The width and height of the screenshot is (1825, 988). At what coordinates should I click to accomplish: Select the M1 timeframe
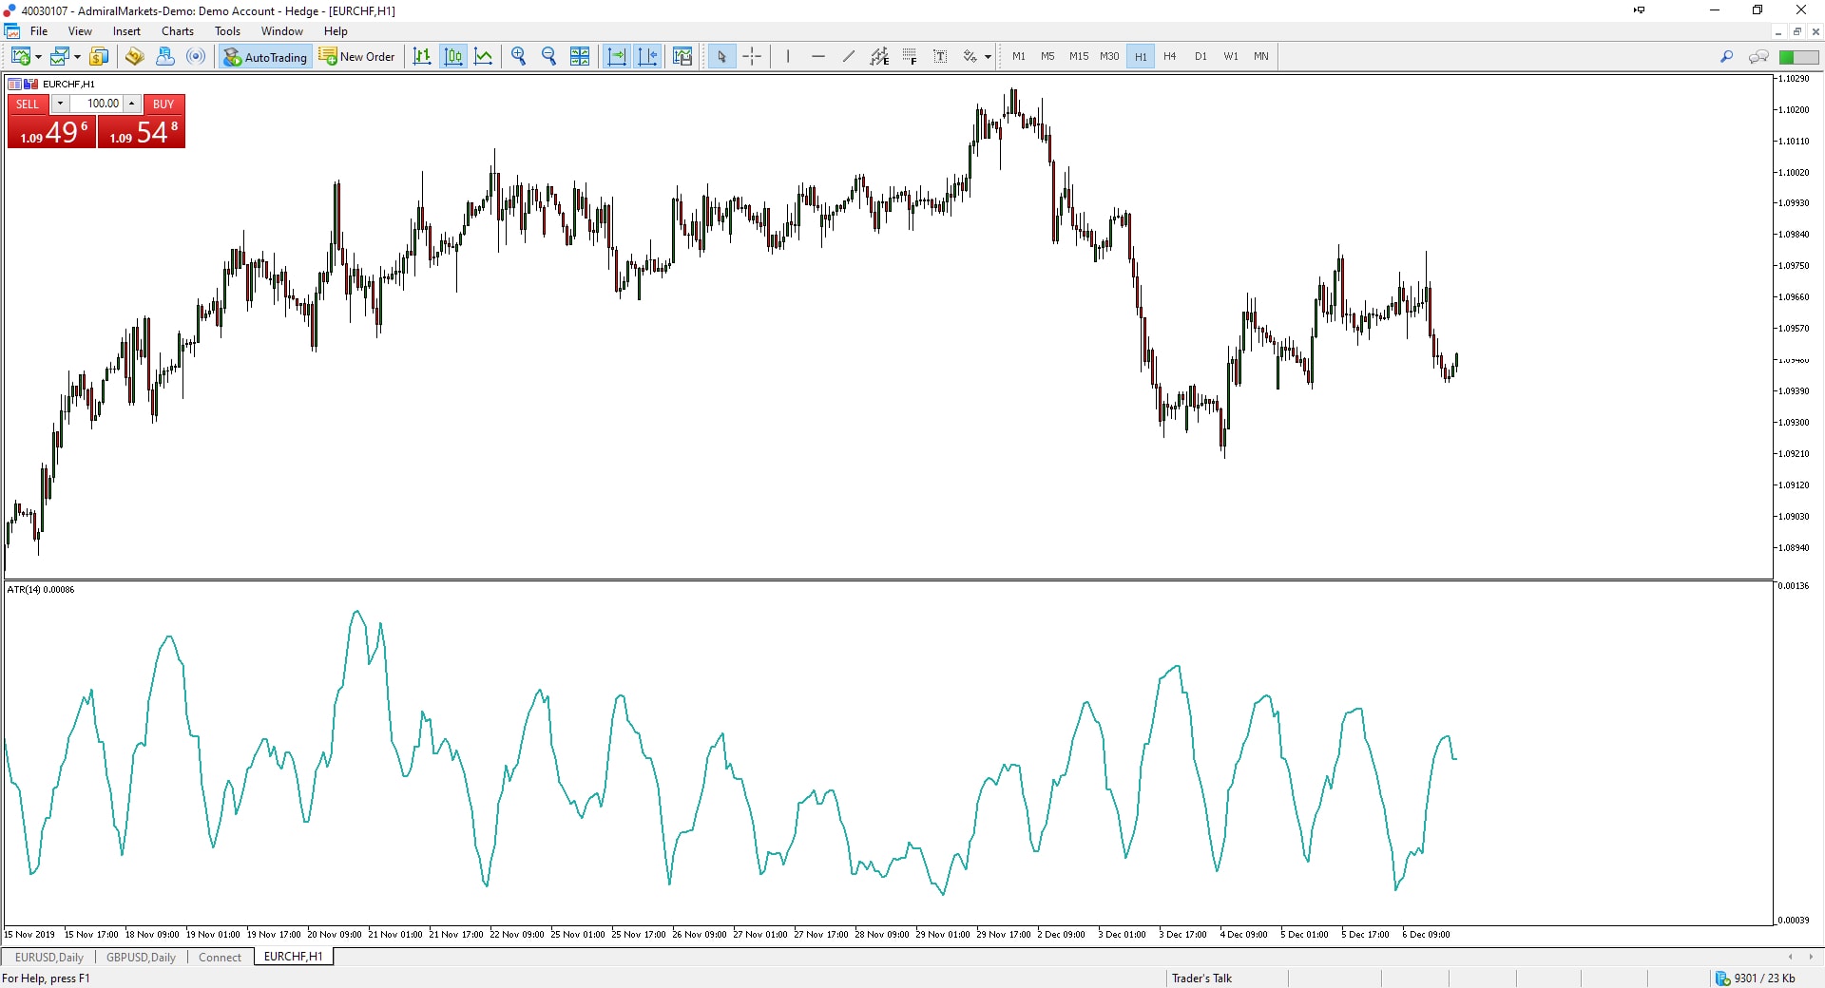tap(1019, 57)
